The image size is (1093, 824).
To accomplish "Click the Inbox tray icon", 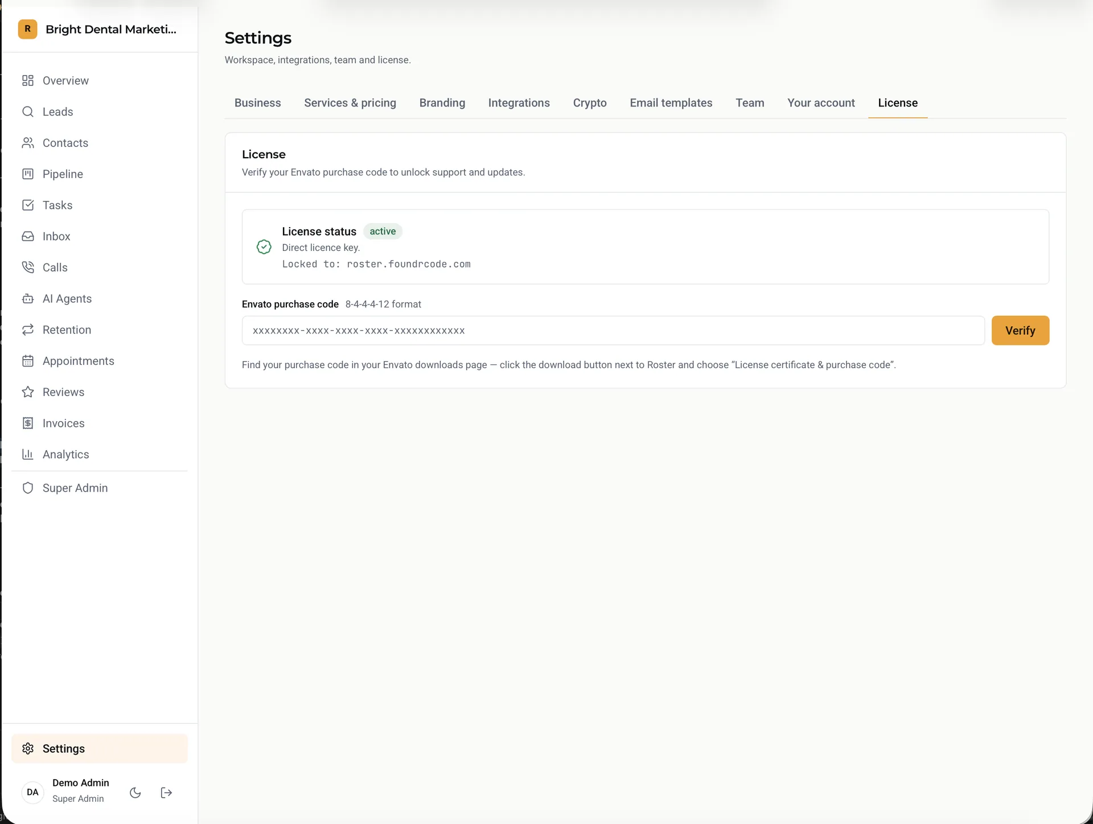I will [27, 236].
